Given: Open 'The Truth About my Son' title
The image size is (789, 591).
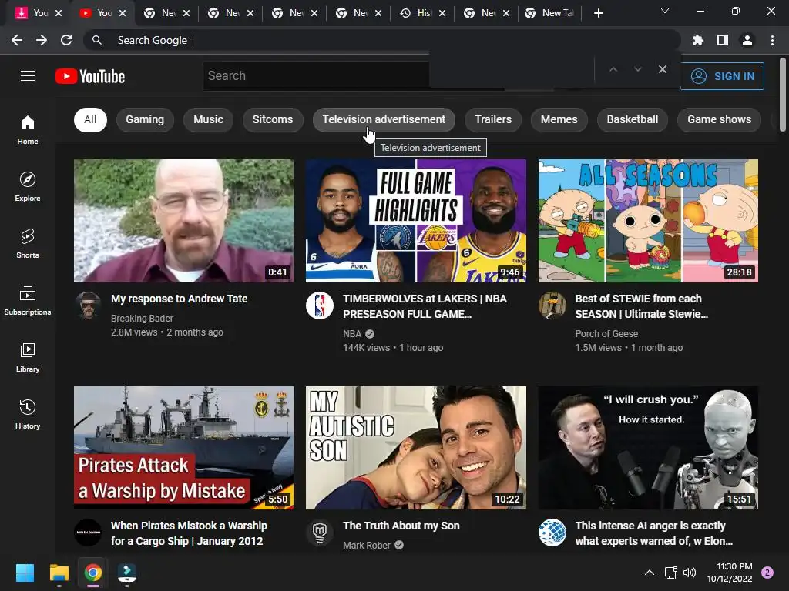Looking at the screenshot, I should (x=401, y=526).
